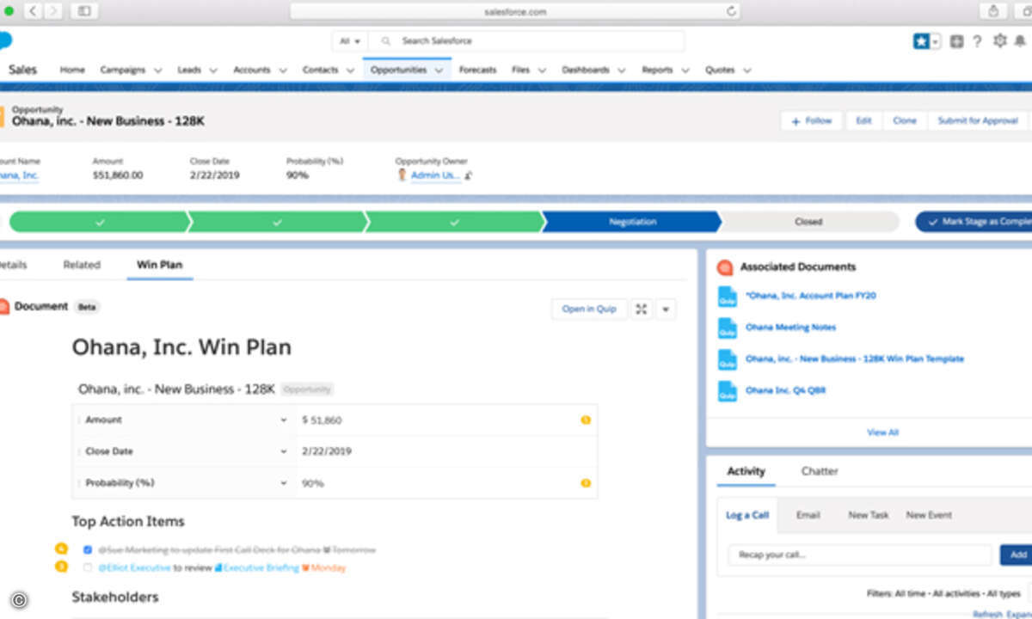Switch to the Win Plan tab
Image resolution: width=1032 pixels, height=619 pixels.
(159, 265)
